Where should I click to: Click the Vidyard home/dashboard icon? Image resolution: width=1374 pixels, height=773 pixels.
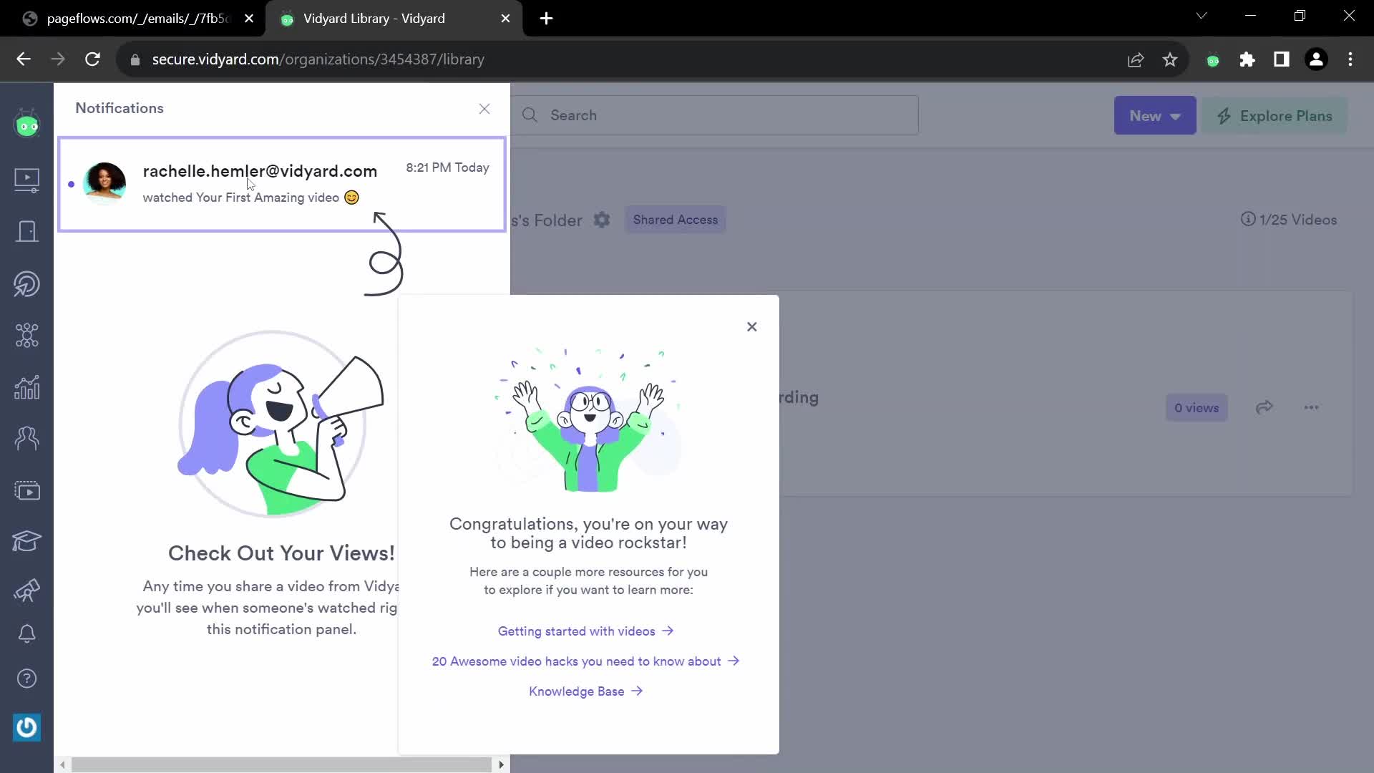point(26,125)
